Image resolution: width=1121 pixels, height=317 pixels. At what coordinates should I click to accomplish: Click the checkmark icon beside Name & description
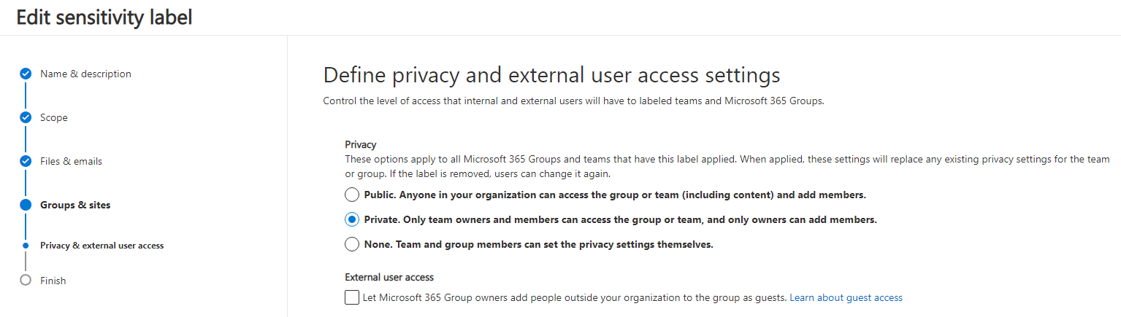[26, 74]
